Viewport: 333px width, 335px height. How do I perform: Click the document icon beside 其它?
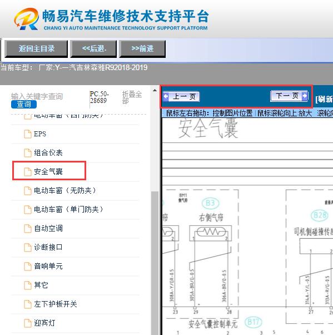tap(28, 285)
